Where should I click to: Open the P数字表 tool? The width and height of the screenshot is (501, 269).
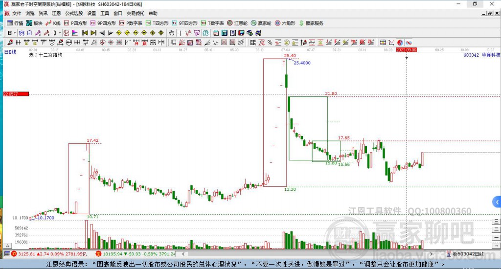click(x=131, y=23)
